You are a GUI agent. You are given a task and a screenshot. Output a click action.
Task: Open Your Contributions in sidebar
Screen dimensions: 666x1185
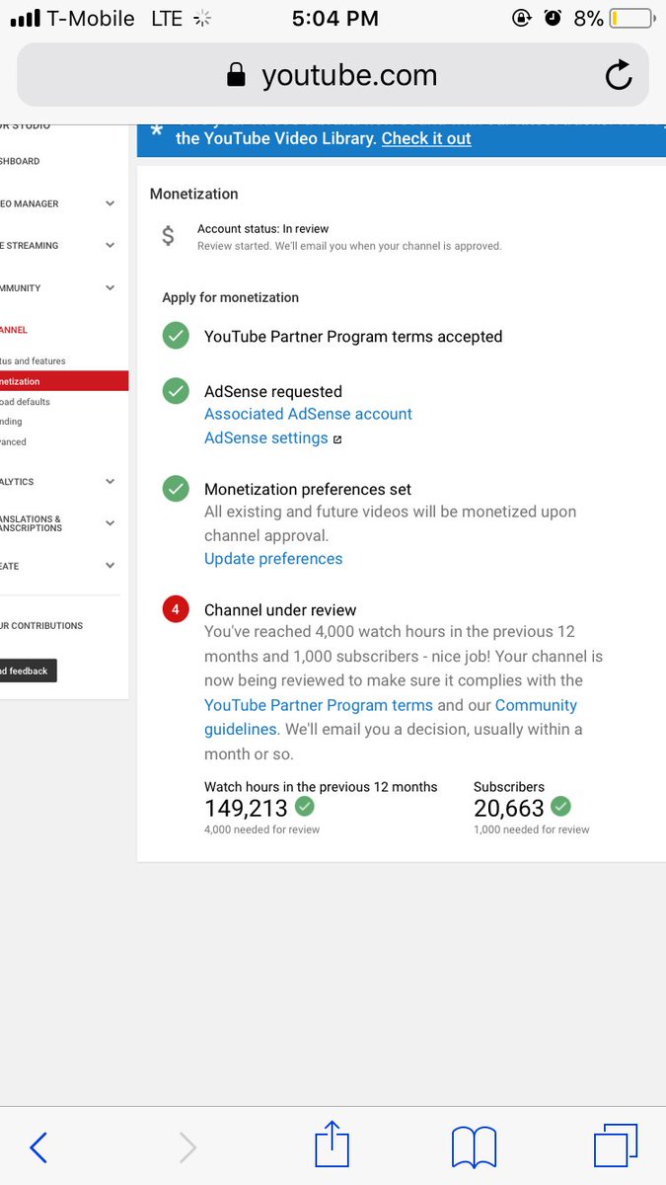point(41,626)
